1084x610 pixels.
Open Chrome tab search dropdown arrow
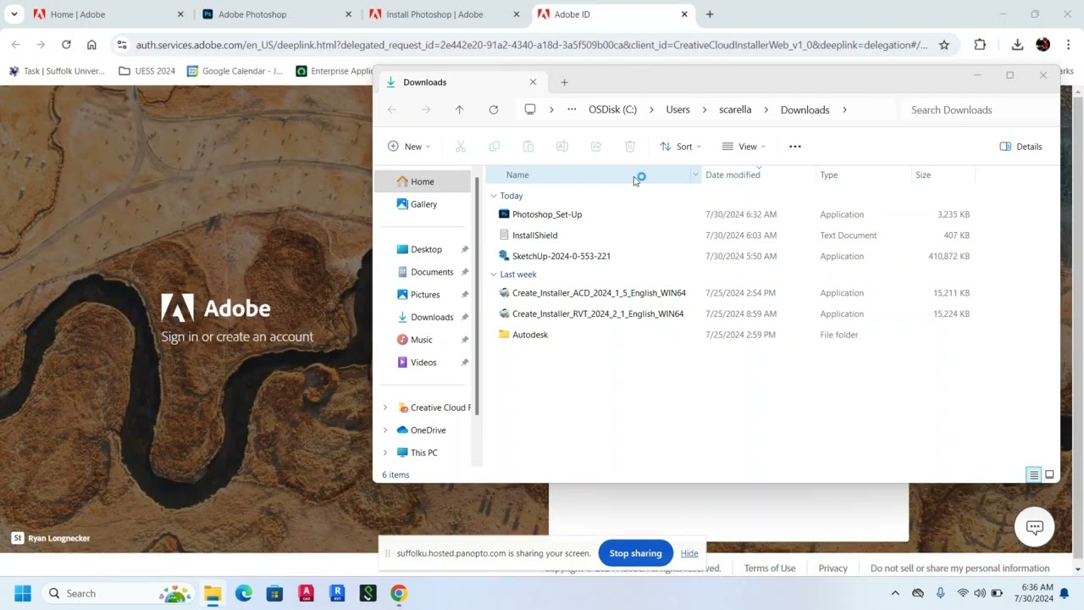click(14, 14)
